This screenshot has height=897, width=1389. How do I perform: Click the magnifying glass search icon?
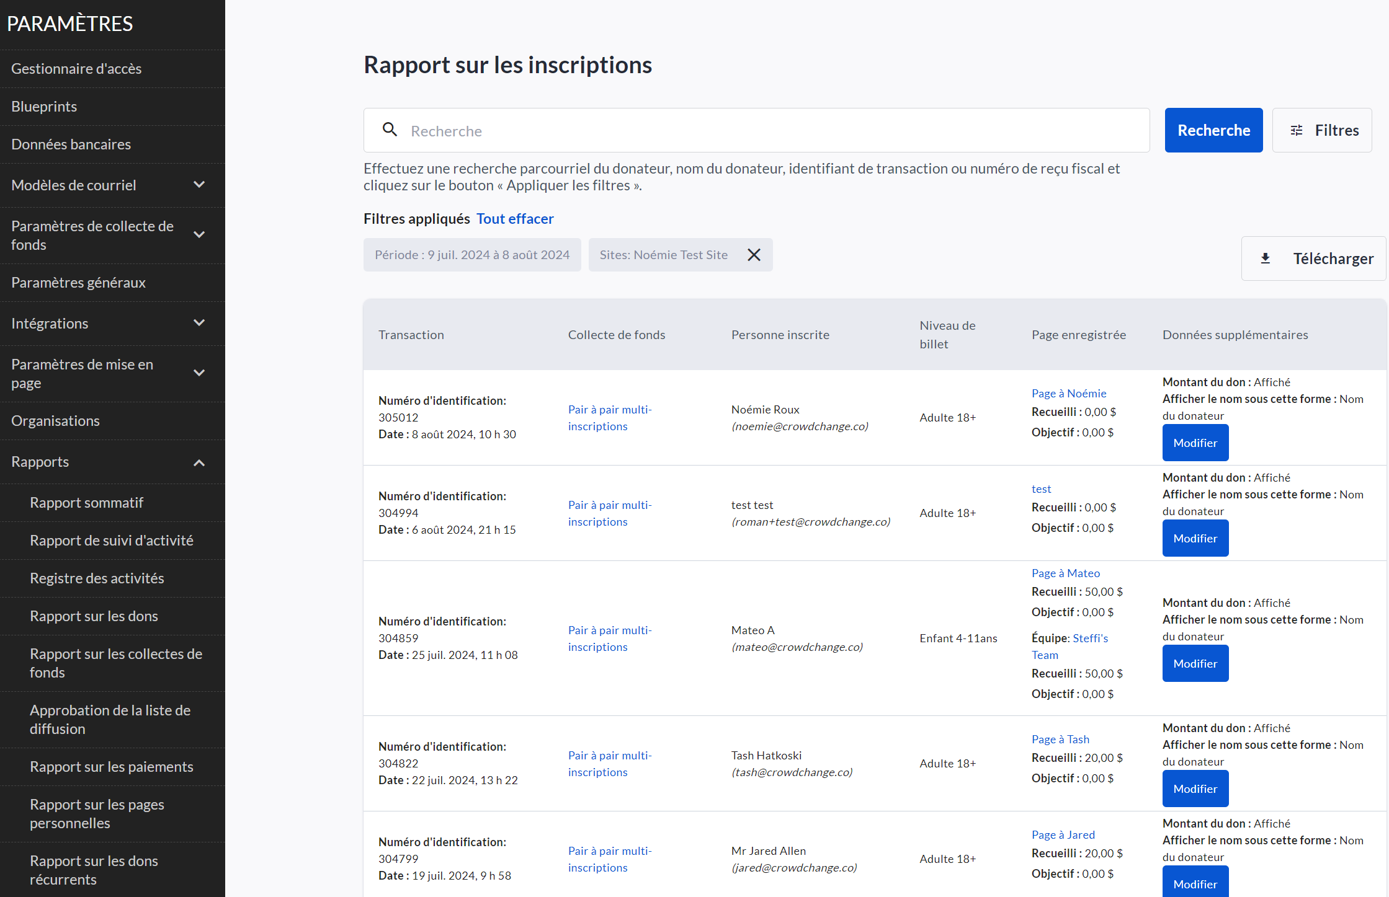tap(390, 130)
